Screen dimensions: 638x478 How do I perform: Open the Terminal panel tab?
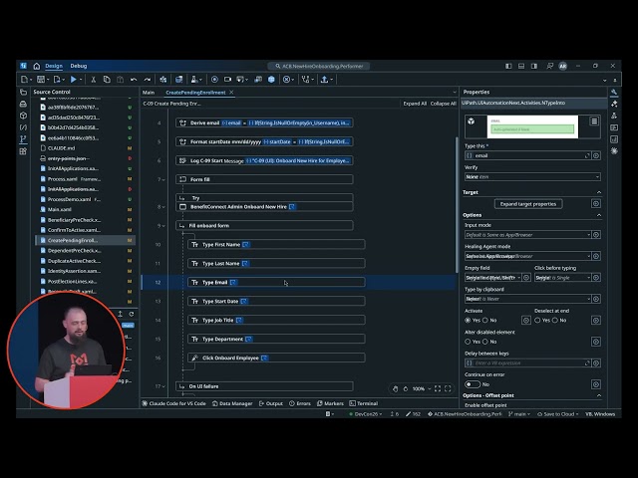(x=364, y=403)
